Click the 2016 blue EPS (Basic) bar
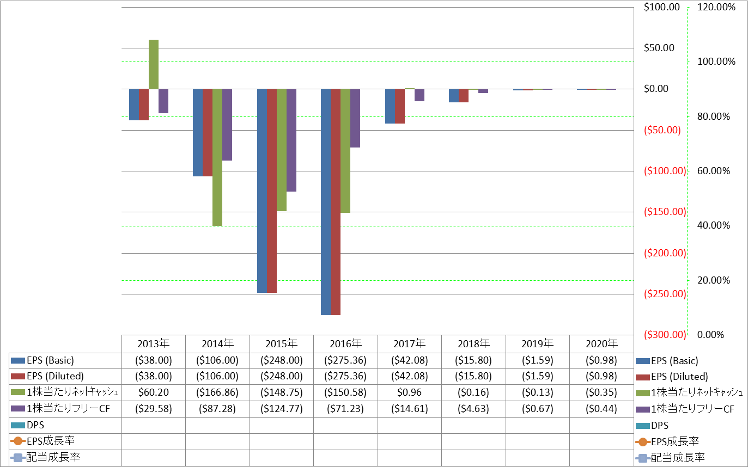748x467 pixels. [326, 202]
